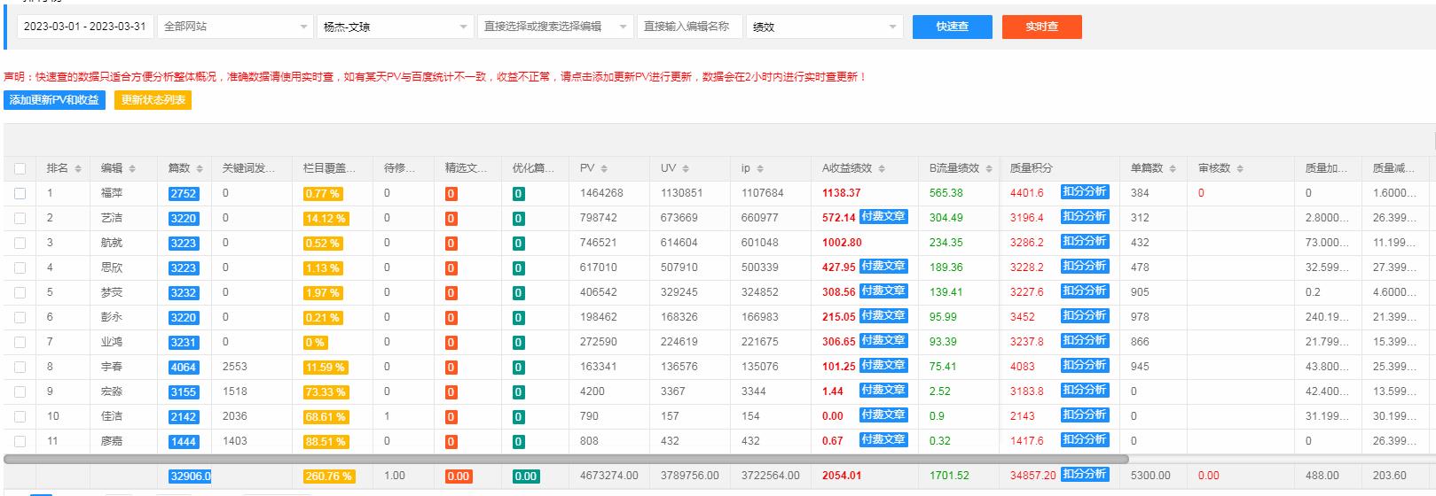The image size is (1436, 496).
Task: Click total 栏目覆盖 badge 260.76 %
Action: 328,476
